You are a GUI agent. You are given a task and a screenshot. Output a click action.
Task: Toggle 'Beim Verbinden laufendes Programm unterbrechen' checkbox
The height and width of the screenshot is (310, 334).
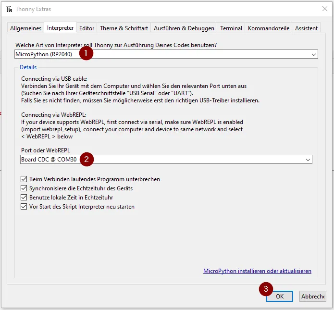pos(24,179)
